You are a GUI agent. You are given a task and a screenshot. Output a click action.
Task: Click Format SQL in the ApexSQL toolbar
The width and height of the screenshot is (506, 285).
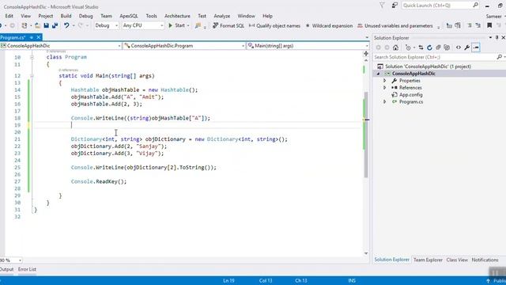pos(228,25)
